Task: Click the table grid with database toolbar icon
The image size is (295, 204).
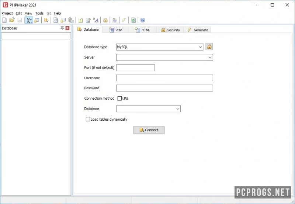Action: (x=63, y=20)
